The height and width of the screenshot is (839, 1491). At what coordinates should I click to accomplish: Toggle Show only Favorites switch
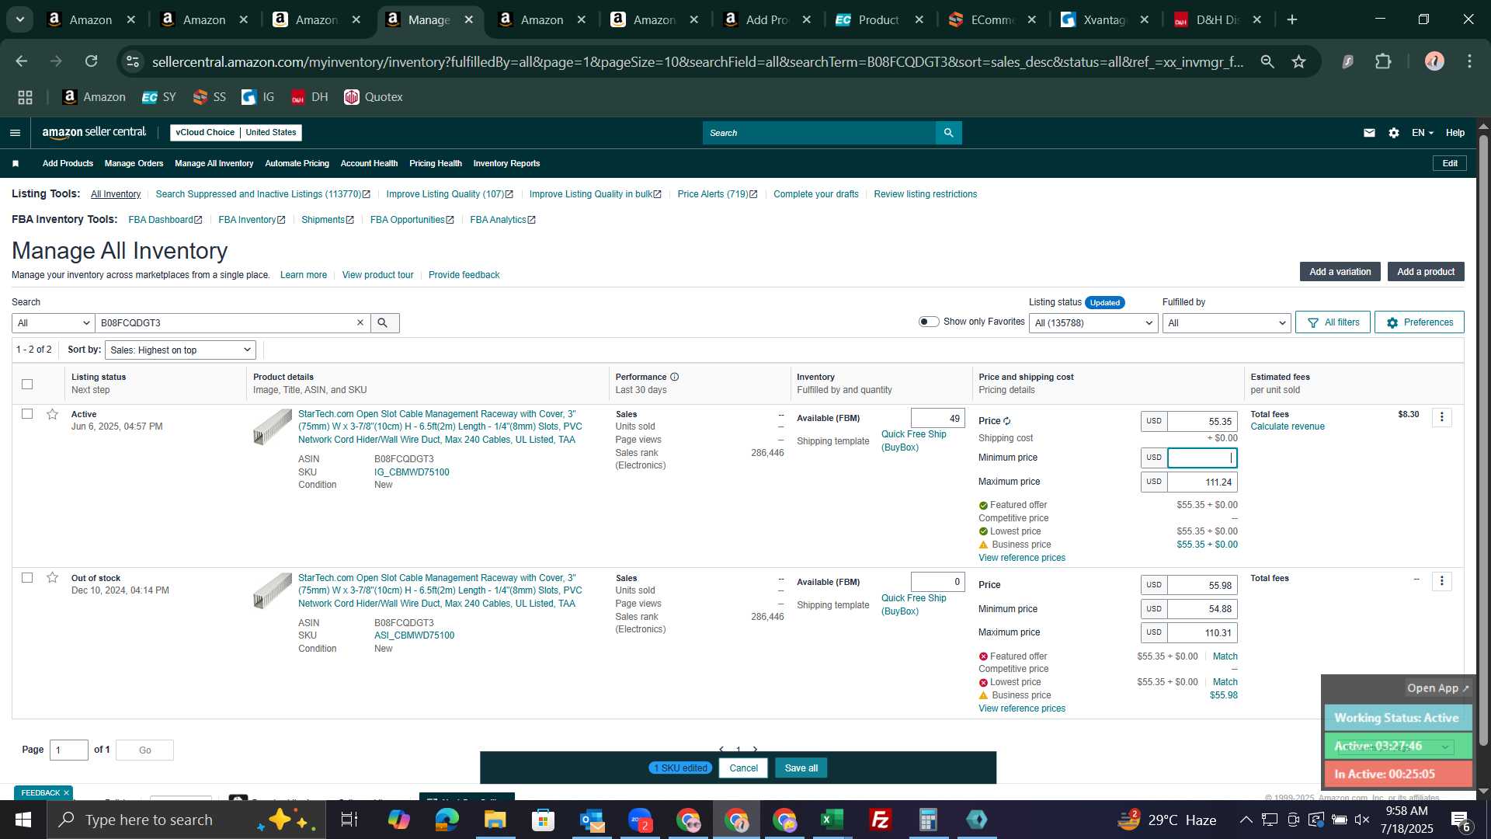pos(929,322)
